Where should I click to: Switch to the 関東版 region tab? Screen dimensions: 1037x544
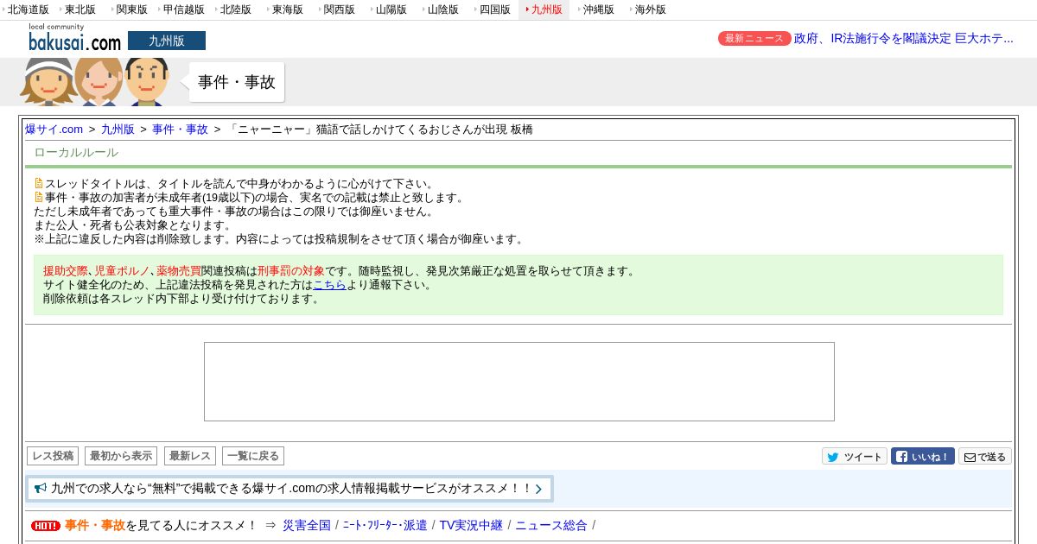click(131, 9)
